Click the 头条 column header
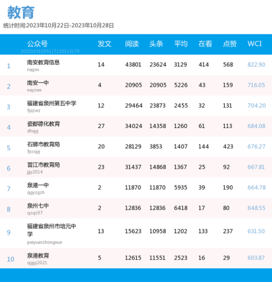272x282 pixels. (156, 44)
